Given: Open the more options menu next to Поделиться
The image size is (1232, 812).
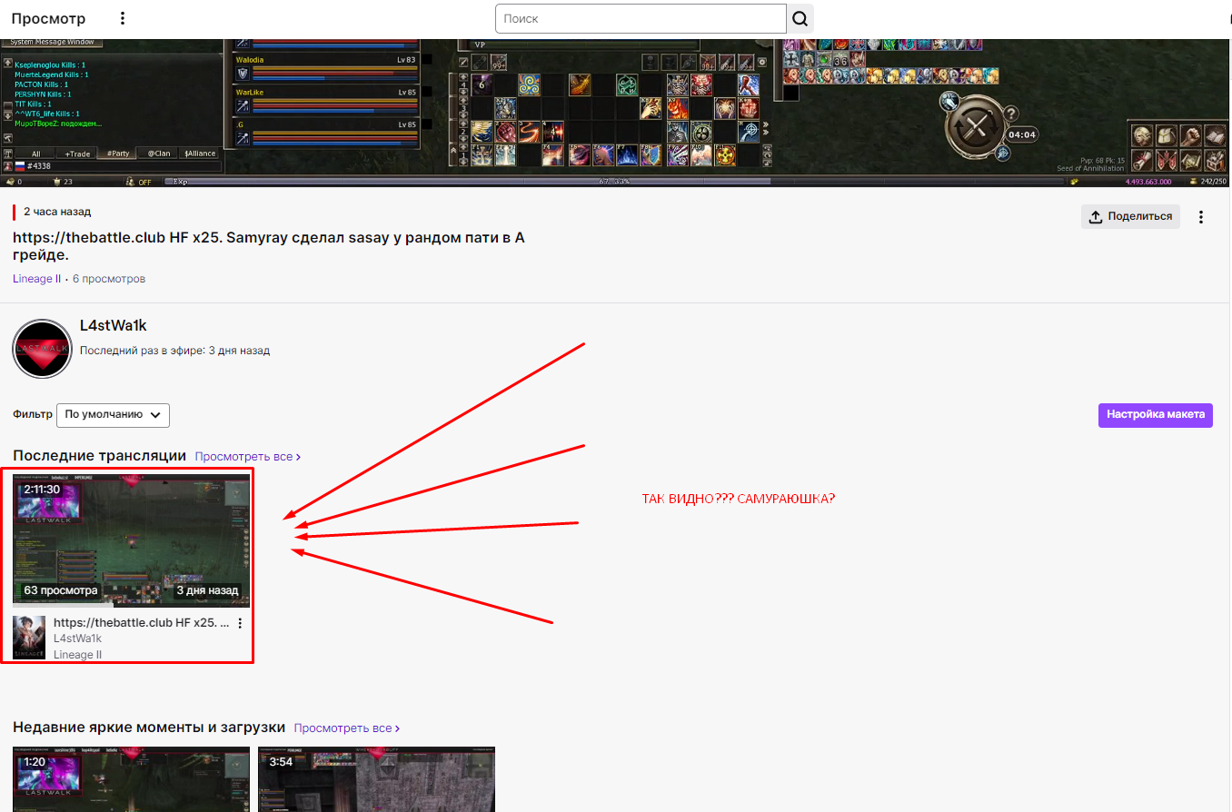Looking at the screenshot, I should [1201, 217].
